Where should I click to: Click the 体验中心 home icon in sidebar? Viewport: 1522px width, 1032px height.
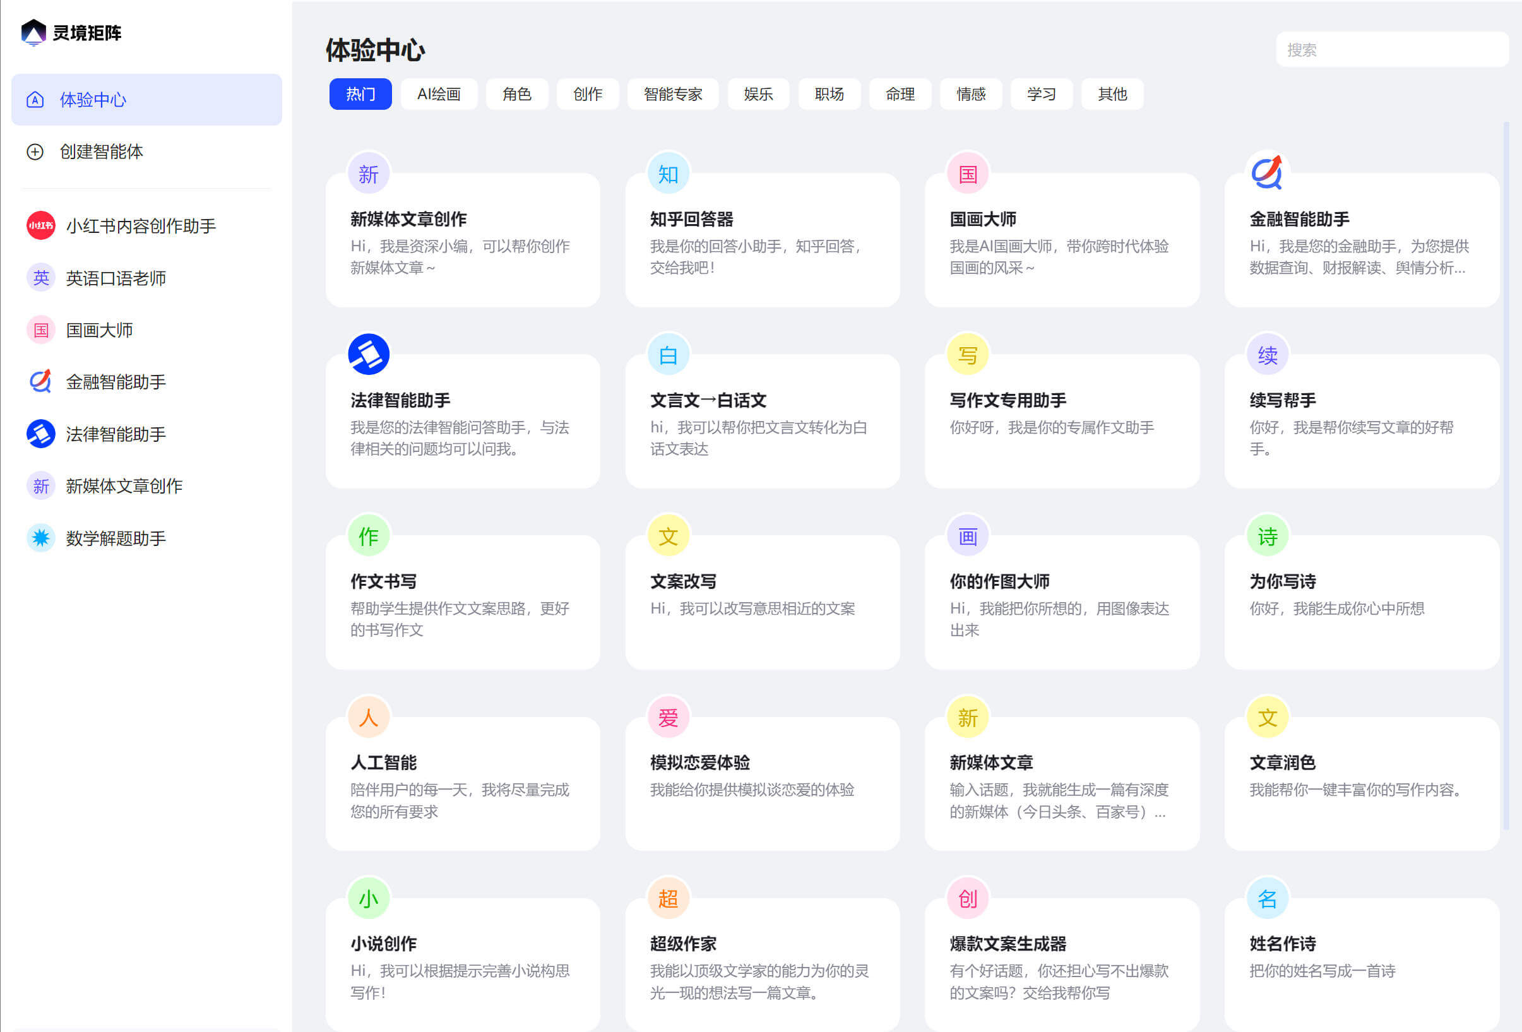click(x=35, y=100)
